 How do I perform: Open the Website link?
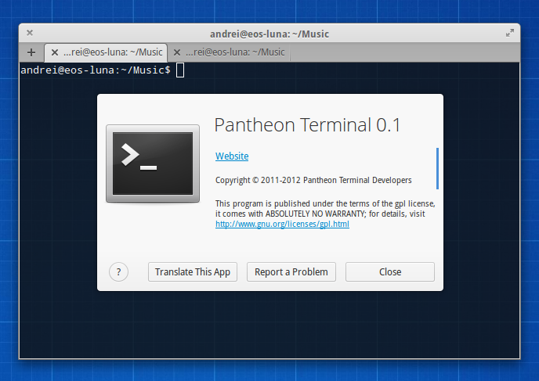point(232,156)
